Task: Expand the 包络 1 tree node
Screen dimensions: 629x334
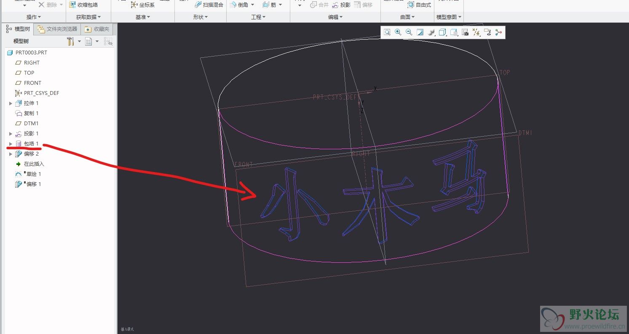Action: point(11,144)
